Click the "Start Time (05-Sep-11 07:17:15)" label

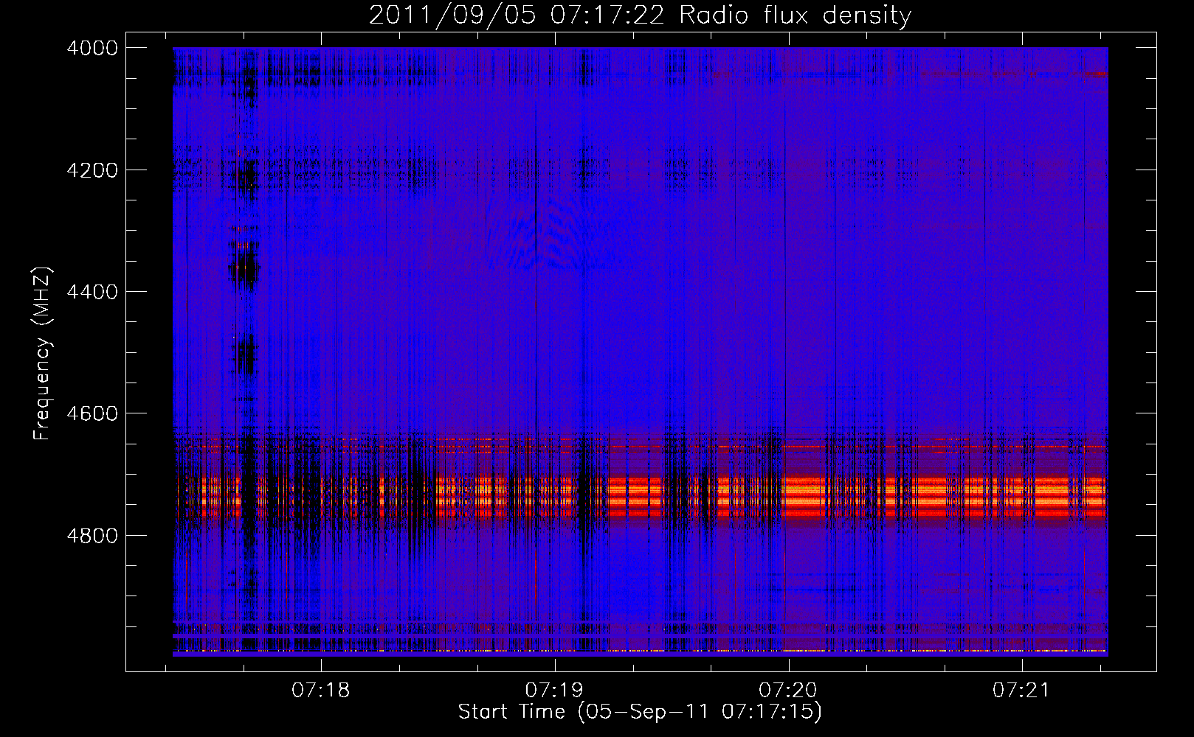click(x=640, y=712)
